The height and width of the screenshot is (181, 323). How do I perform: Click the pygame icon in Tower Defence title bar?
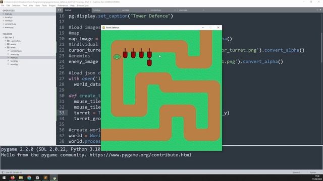[x=103, y=28]
